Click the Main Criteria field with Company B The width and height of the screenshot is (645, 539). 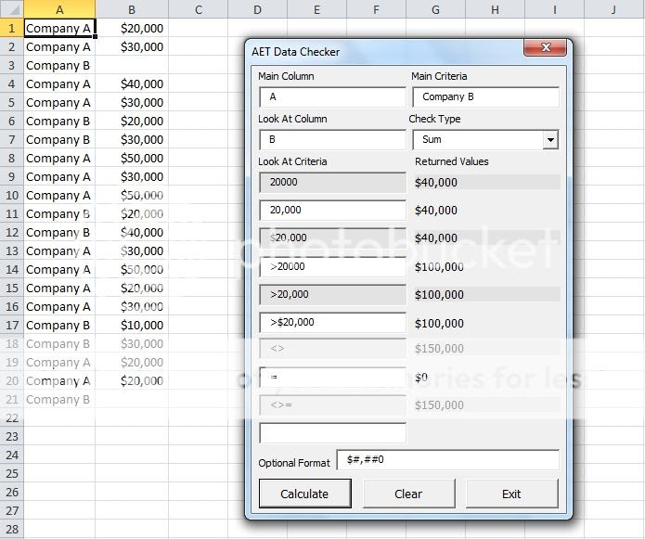tap(485, 97)
